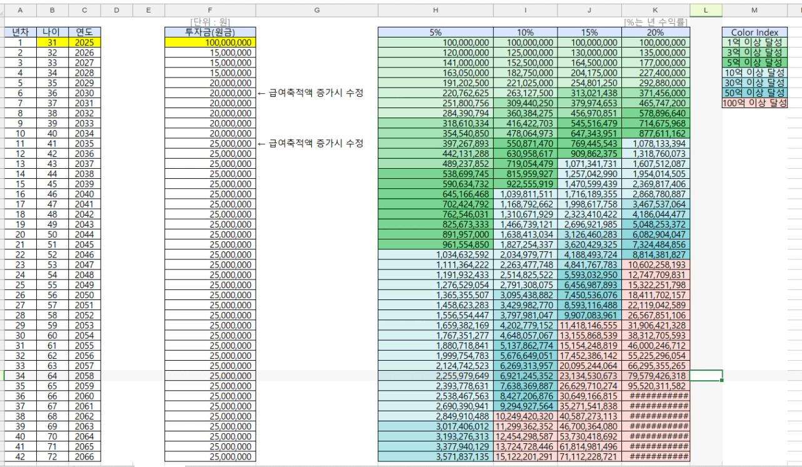Click the "30억 이상 달성" legend cell
This screenshot has height=467, width=802.
[754, 83]
